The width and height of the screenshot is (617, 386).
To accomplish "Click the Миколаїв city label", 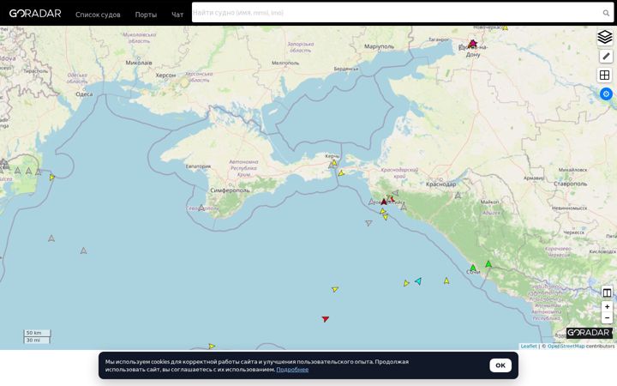I will pos(139,63).
